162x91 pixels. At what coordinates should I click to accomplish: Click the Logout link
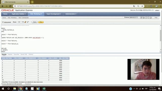(x=157, y=10)
